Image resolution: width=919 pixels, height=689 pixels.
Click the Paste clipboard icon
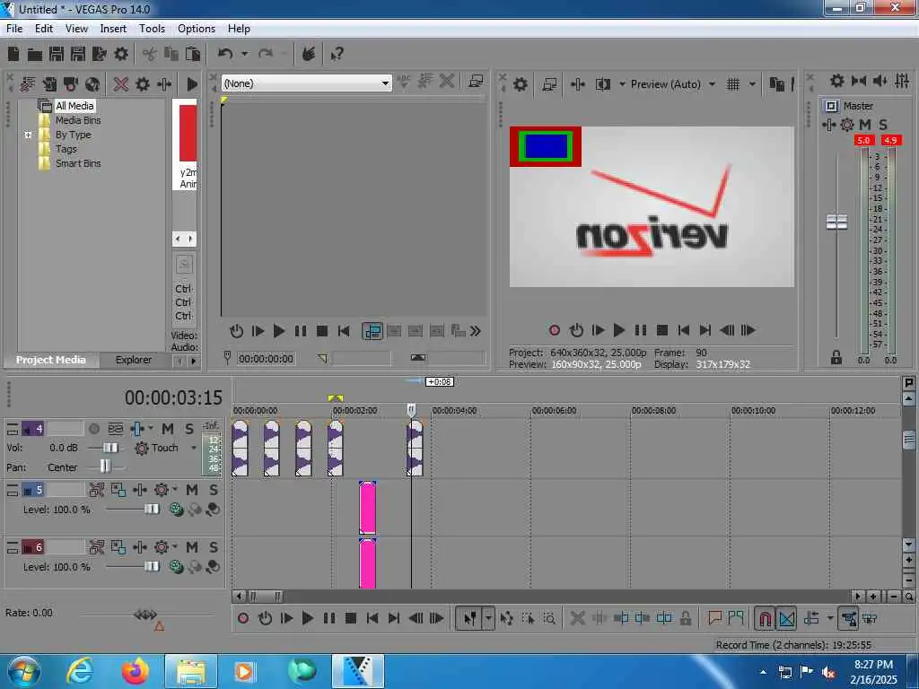point(193,55)
